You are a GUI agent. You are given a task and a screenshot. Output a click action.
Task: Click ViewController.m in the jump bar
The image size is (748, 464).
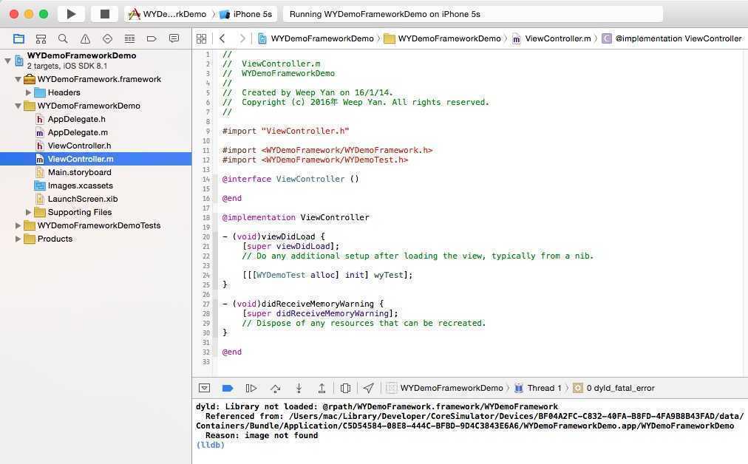click(x=551, y=38)
